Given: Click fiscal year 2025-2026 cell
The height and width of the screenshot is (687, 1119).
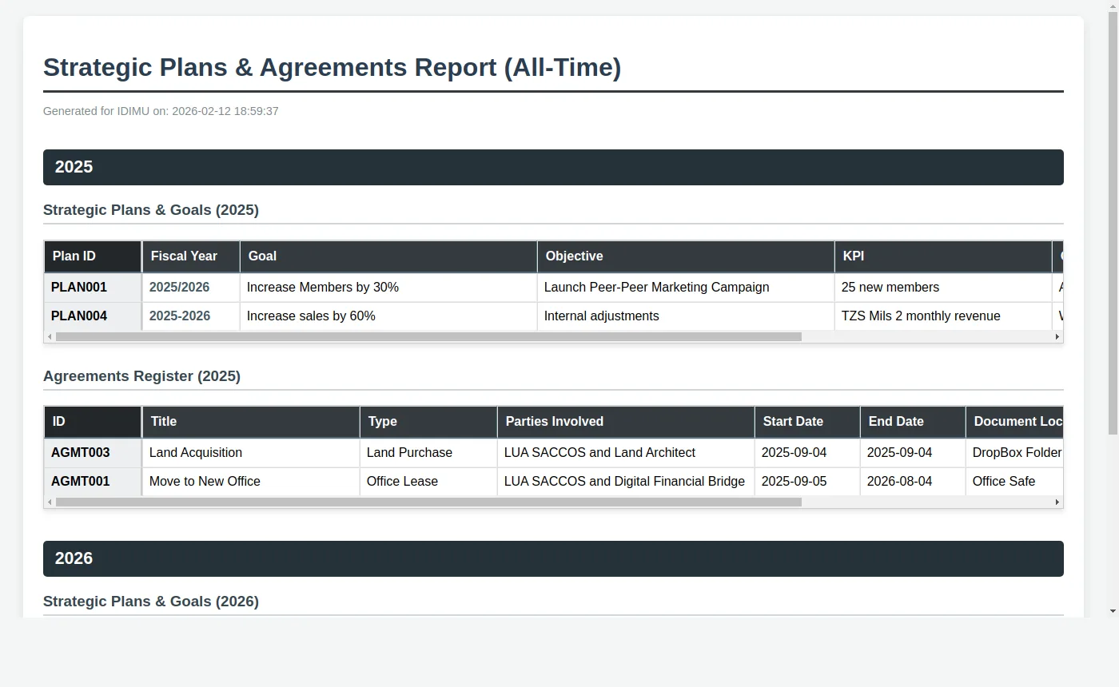Looking at the screenshot, I should click(x=191, y=316).
